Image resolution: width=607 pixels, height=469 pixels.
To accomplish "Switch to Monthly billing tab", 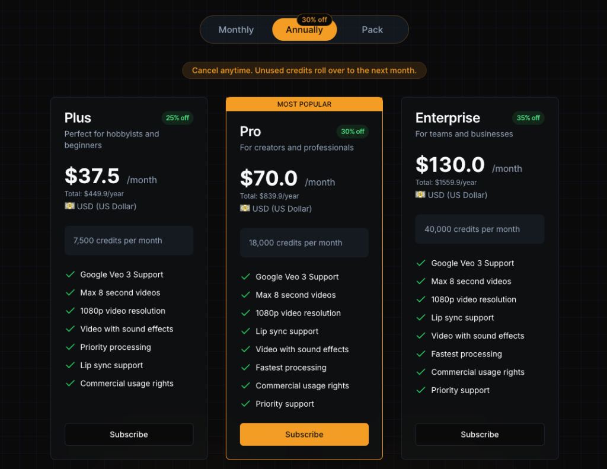I will coord(236,30).
